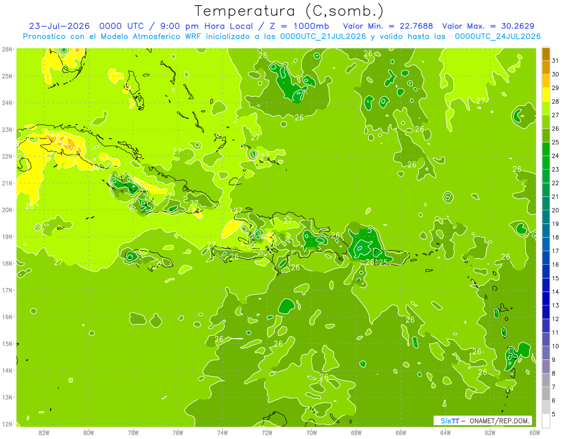Click the 60W longitude axis label
This screenshot has width=568, height=439.
coord(534,432)
